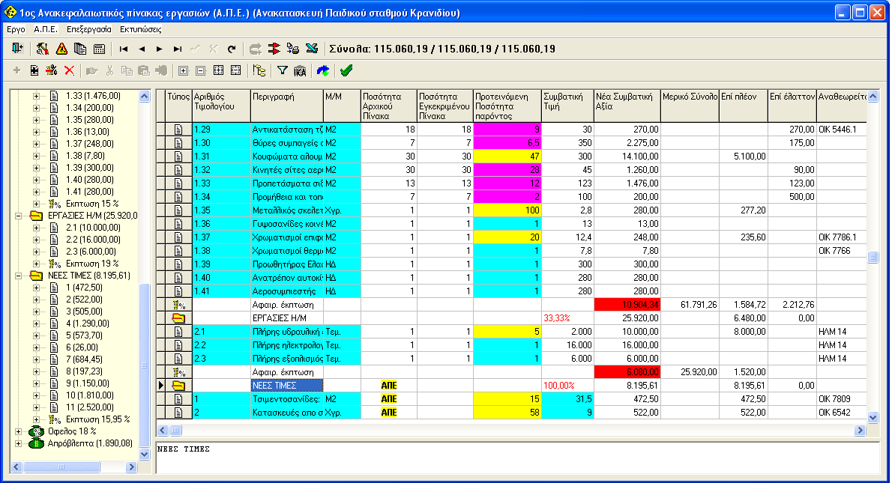The image size is (895, 483).
Task: Click the calculator icon in toolbar
Action: click(x=99, y=49)
